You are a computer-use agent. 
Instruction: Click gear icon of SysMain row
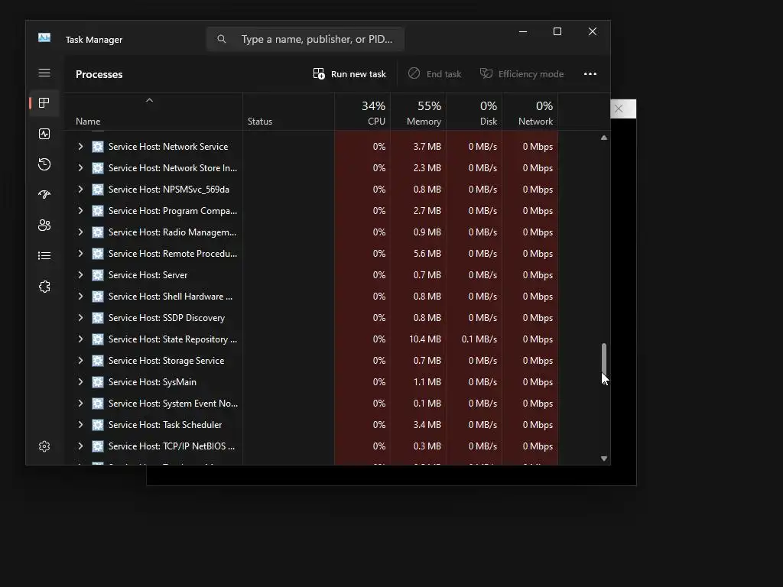tap(98, 382)
